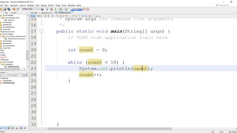Select TestingLoops() constructor in Navigator
Image resolution: width=237 pixels, height=133 pixels.
pos(7,81)
